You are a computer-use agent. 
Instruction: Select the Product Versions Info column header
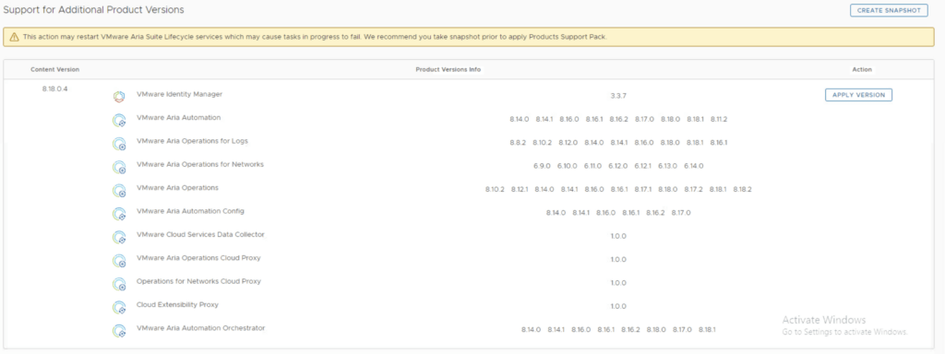coord(449,69)
